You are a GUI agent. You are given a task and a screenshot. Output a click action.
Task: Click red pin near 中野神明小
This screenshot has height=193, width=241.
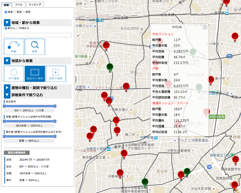(120, 173)
